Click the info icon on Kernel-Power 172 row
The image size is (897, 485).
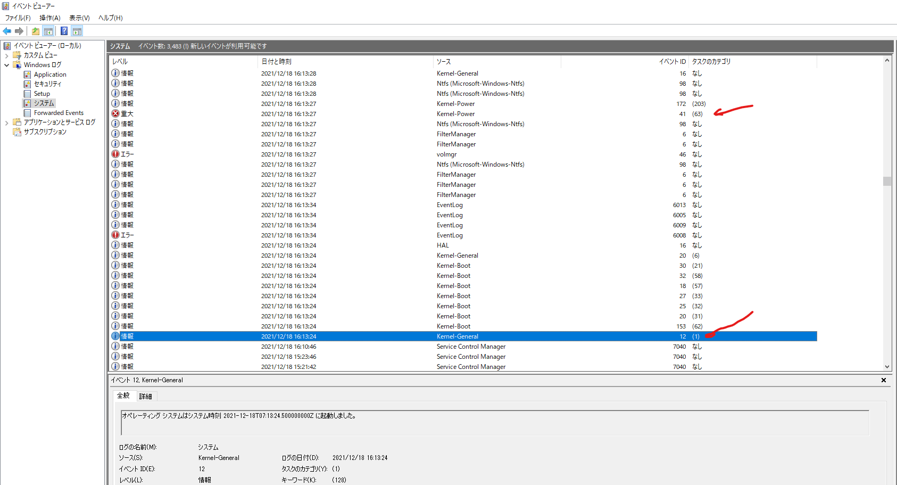(x=115, y=104)
